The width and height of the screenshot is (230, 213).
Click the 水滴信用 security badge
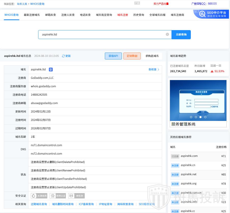coord(39,196)
